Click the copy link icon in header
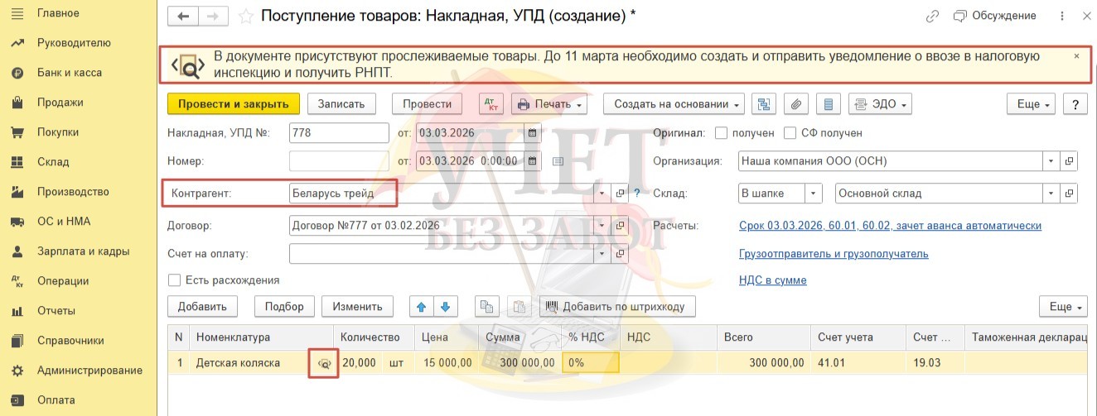The image size is (1097, 416). (933, 16)
